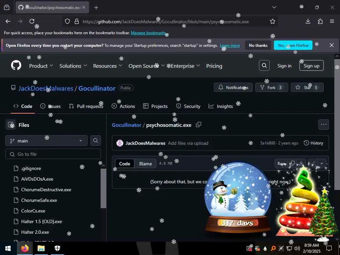The height and width of the screenshot is (255, 340).
Task: Open Halter 1.5 [OLD].exe file
Action: pyautogui.click(x=42, y=221)
